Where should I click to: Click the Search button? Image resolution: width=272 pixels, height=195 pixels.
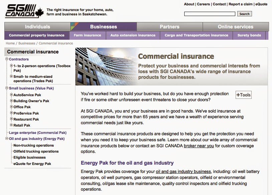point(244,14)
